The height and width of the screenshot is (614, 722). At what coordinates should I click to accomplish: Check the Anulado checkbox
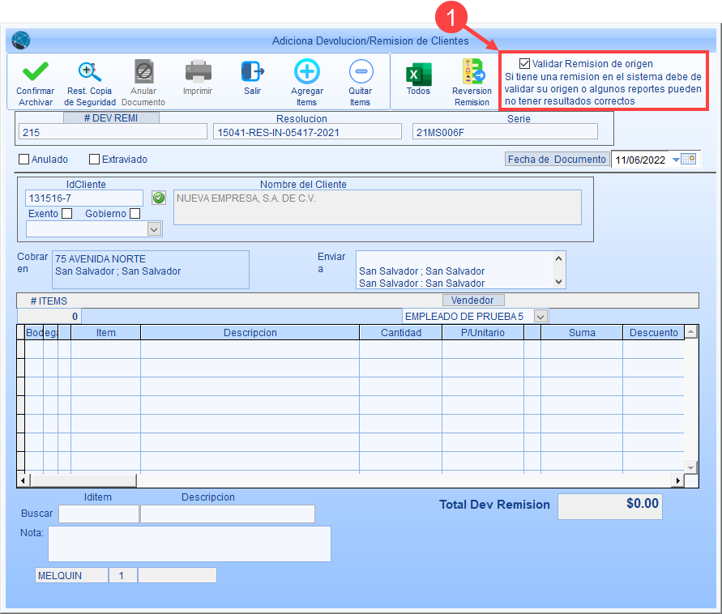(x=24, y=160)
